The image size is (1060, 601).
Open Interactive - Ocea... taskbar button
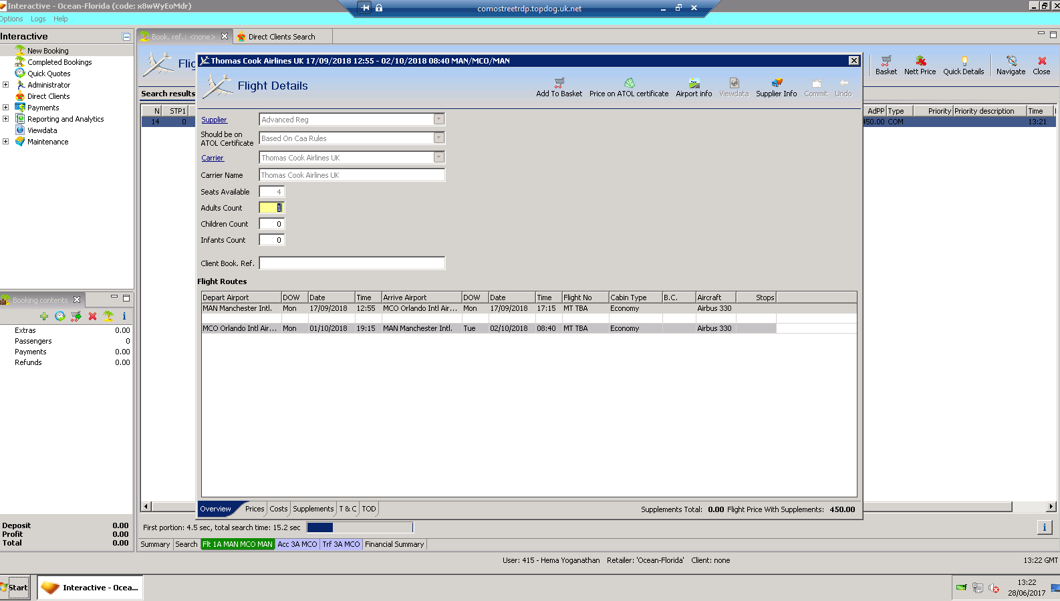coord(90,588)
